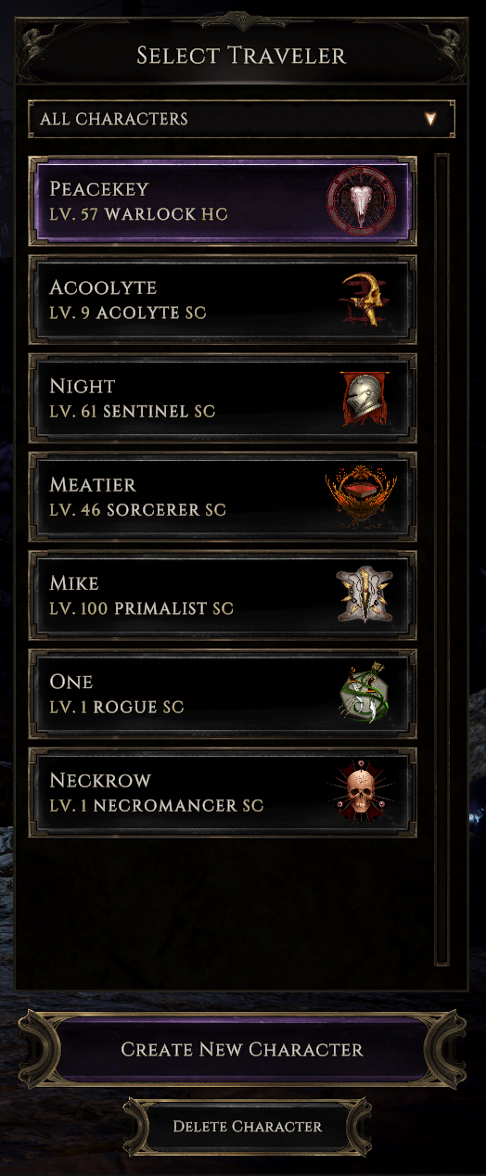
Task: Click the Select Traveler header title
Action: (241, 56)
